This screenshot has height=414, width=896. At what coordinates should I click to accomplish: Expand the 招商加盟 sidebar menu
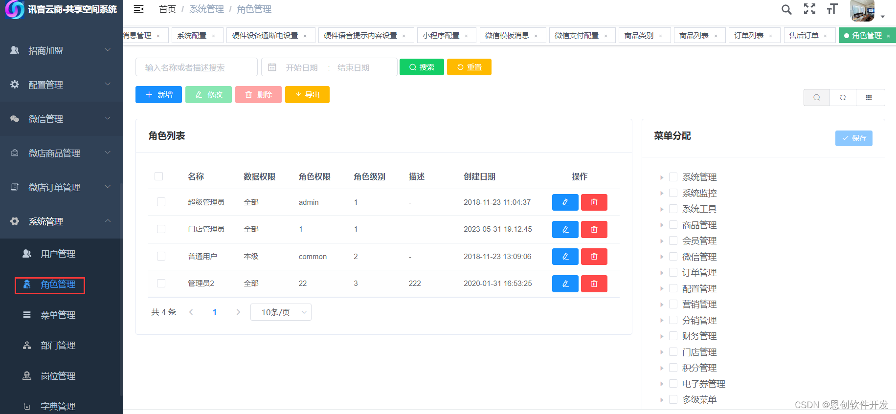point(62,50)
